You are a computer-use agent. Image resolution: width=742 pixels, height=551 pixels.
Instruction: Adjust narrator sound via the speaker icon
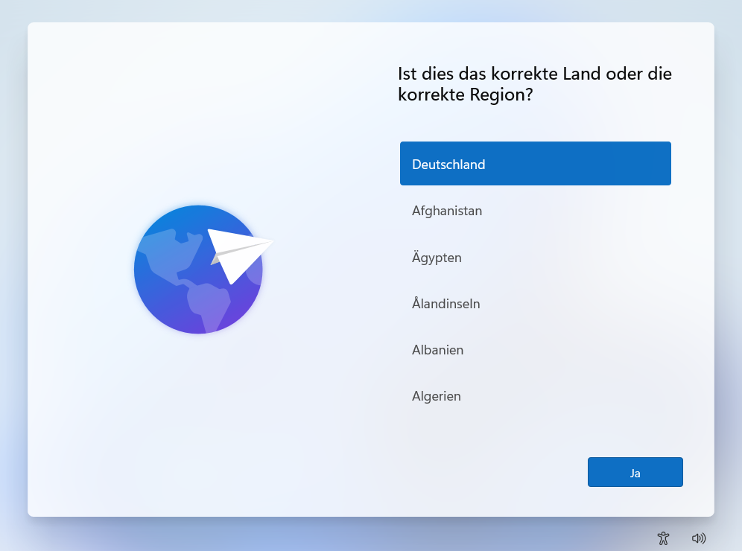tap(698, 538)
